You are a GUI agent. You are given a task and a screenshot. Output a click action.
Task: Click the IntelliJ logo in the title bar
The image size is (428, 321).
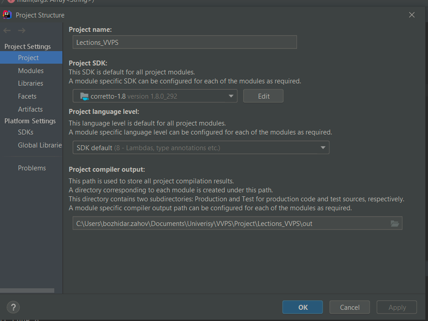pyautogui.click(x=7, y=15)
